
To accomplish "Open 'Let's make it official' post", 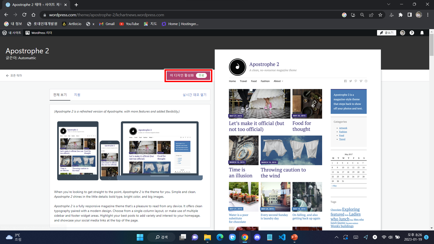I will pos(256,126).
